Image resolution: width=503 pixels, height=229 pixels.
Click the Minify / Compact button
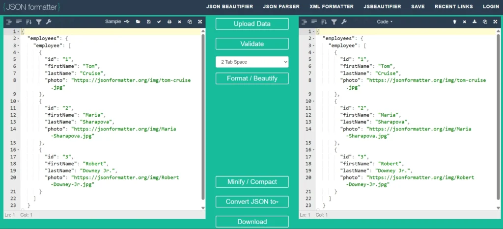tap(252, 182)
